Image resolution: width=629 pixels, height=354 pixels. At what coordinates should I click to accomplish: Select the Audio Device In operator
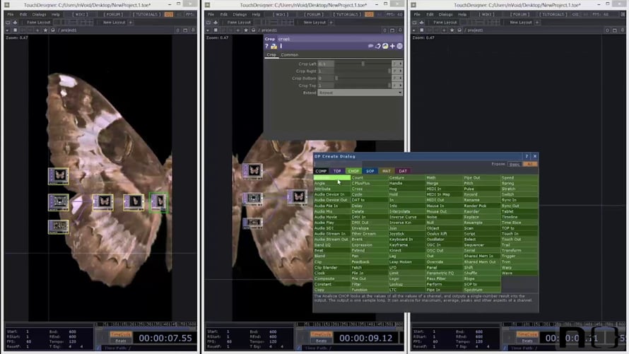pyautogui.click(x=330, y=194)
